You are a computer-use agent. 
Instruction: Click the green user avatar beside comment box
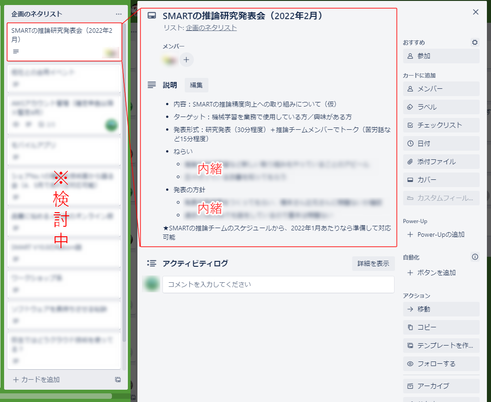click(152, 284)
